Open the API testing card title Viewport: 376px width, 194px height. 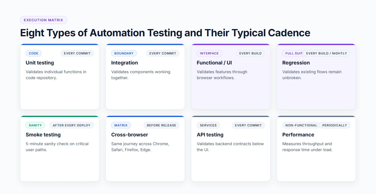point(210,135)
